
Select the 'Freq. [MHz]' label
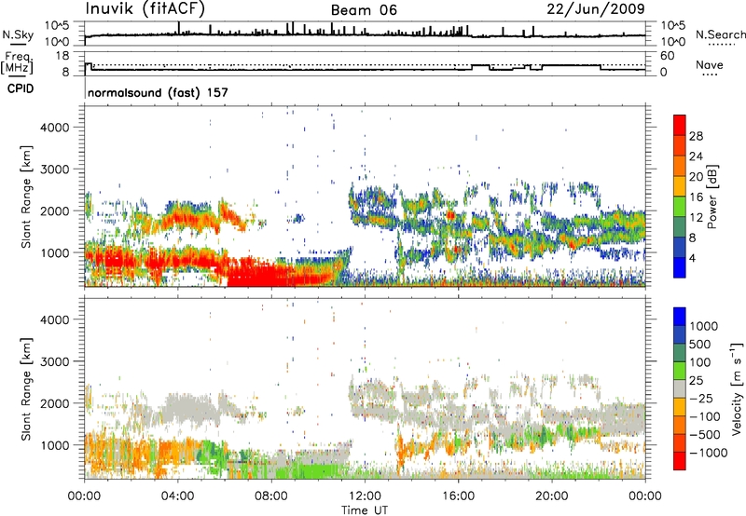[17, 62]
